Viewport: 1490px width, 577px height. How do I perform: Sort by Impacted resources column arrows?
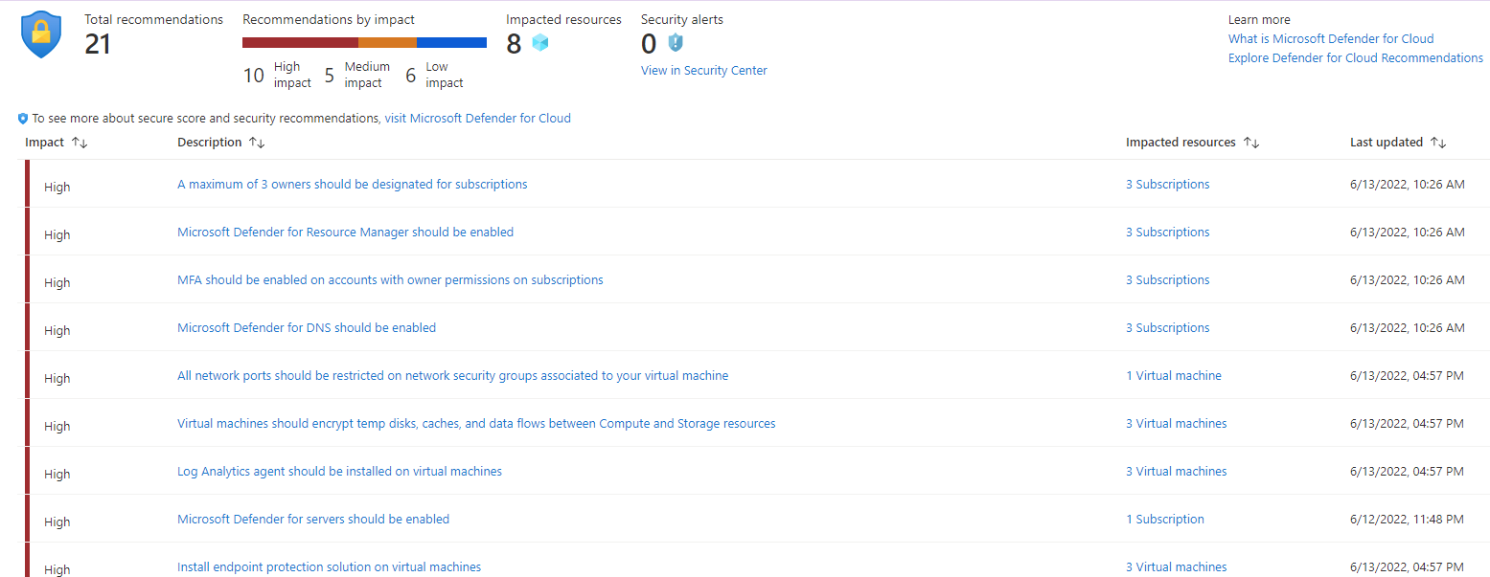tap(1251, 143)
